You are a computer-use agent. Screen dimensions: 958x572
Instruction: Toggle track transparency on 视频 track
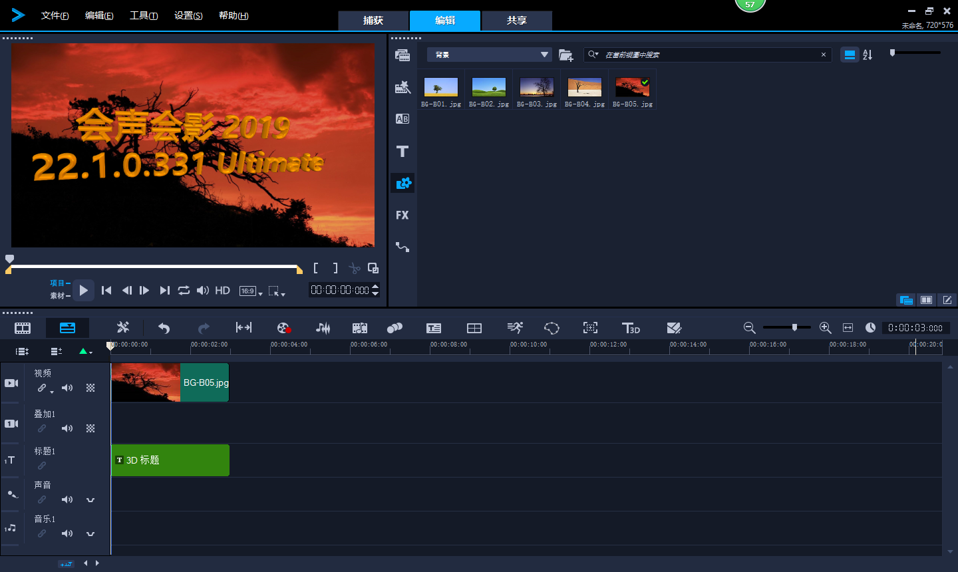[x=90, y=388]
